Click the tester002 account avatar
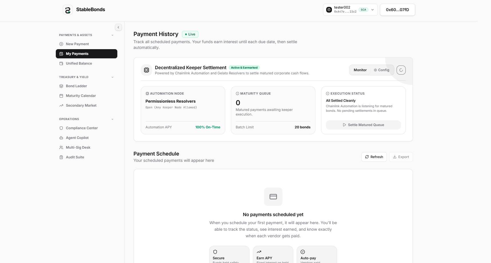This screenshot has width=491, height=263. pos(329,10)
